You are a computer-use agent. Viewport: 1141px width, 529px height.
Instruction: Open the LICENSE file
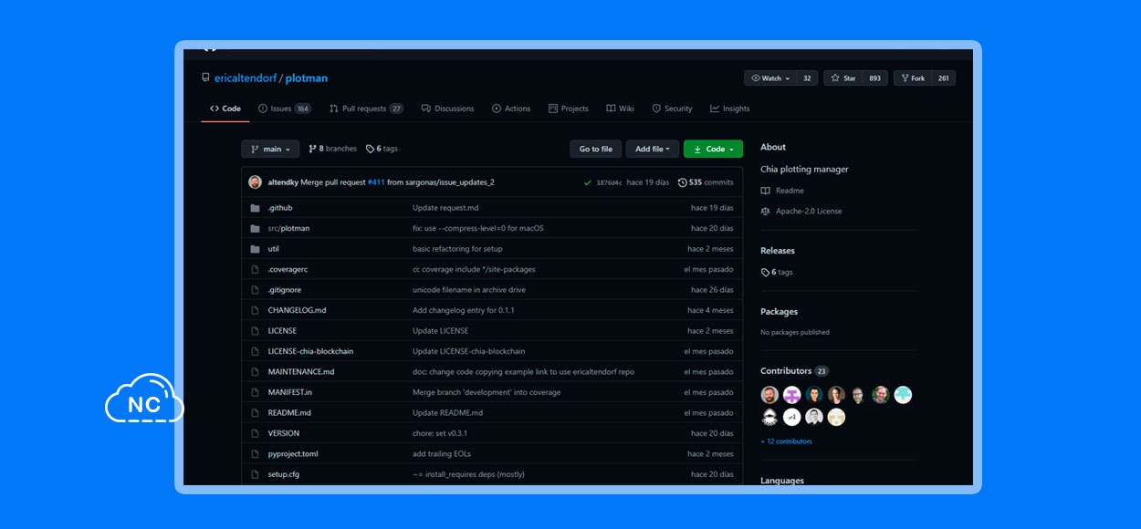click(282, 331)
